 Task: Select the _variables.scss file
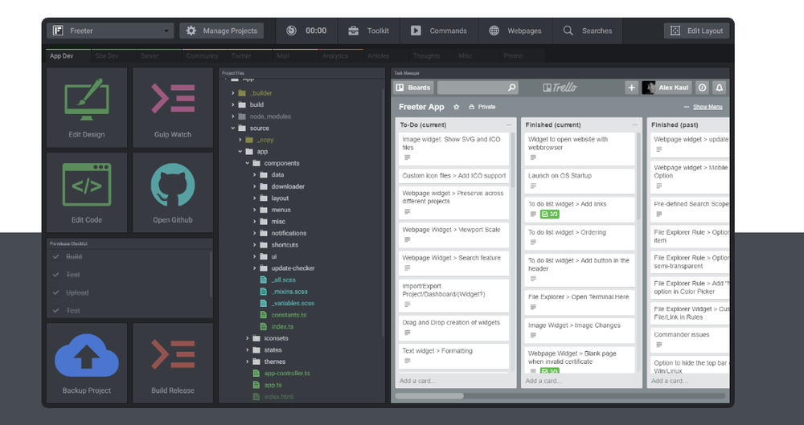point(293,303)
